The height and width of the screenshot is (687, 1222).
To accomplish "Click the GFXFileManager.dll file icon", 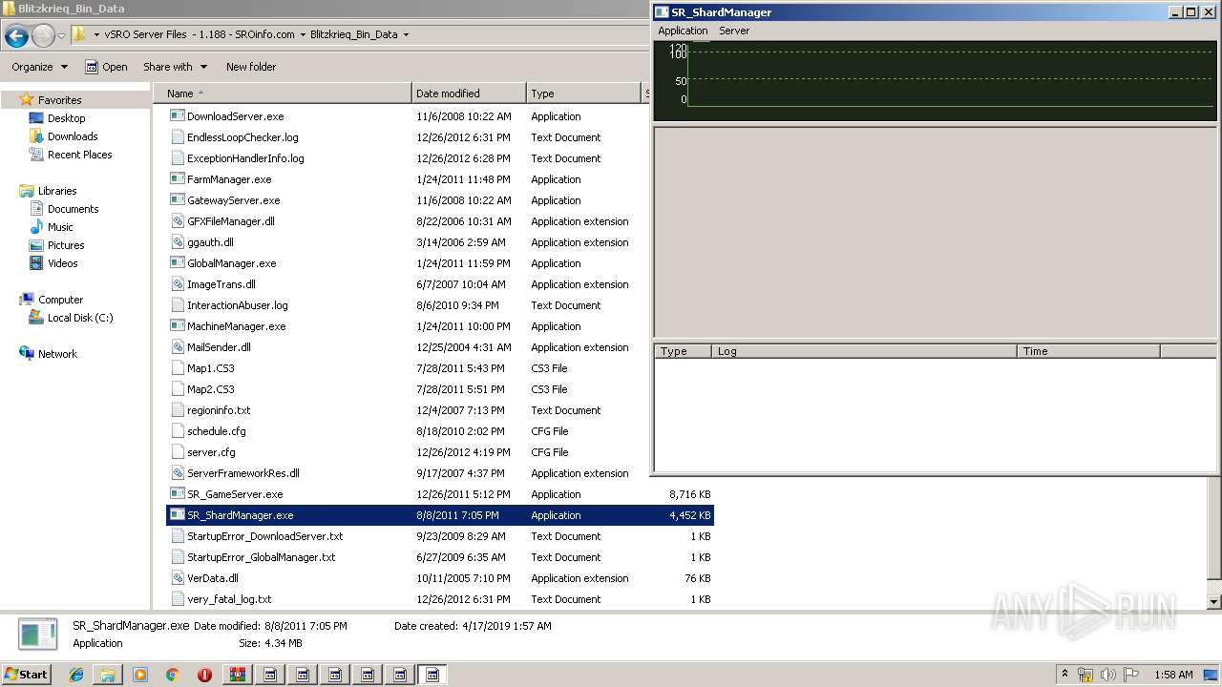I will pos(177,221).
